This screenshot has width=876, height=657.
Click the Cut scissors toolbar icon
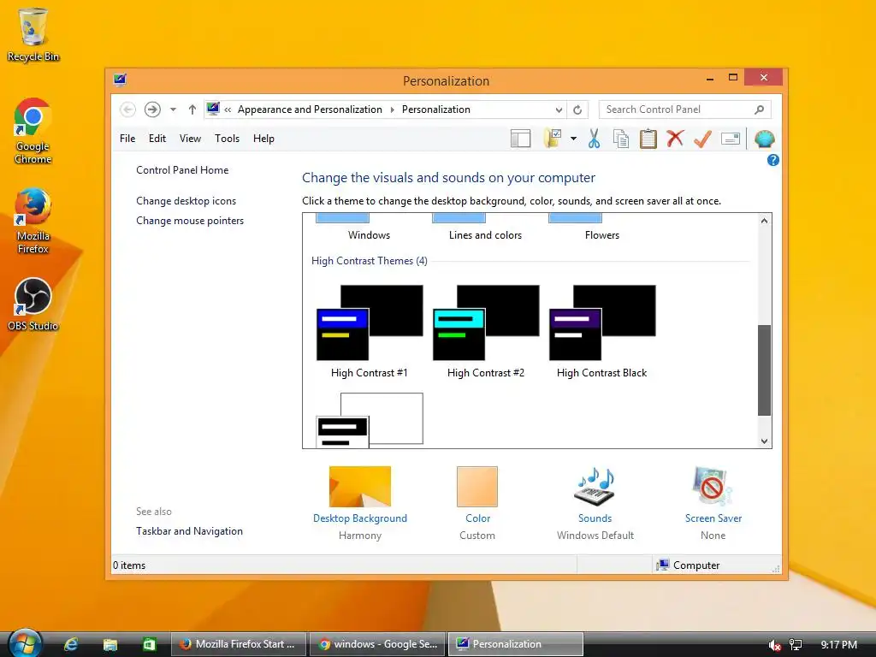pyautogui.click(x=594, y=139)
